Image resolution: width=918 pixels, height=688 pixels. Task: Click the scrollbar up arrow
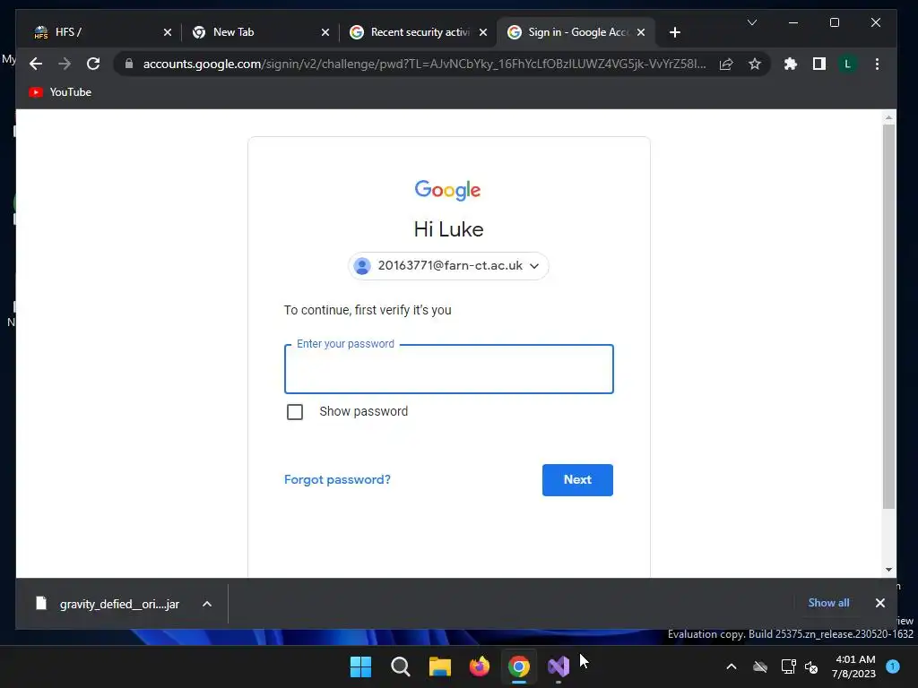(x=888, y=117)
